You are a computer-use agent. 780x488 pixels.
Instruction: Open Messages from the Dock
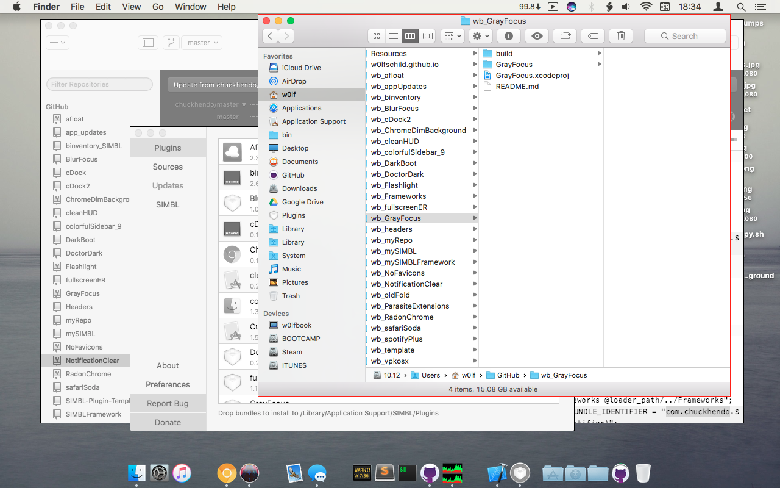317,472
